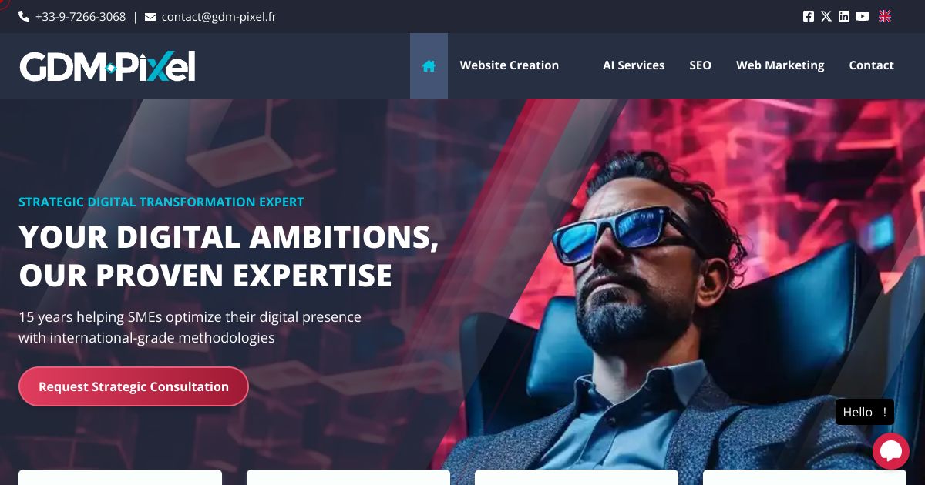Open the X (Twitter) profile icon
The width and height of the screenshot is (925, 485).
coord(826,16)
